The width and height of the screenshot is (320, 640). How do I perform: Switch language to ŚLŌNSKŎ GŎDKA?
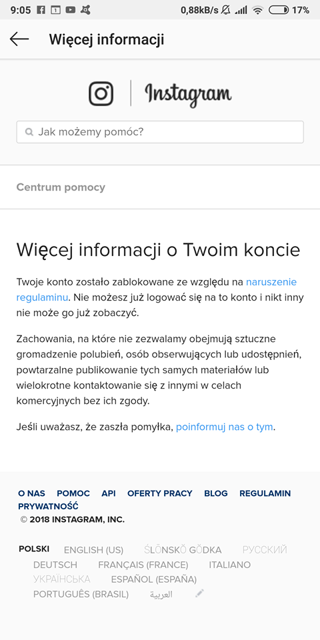pos(183,550)
